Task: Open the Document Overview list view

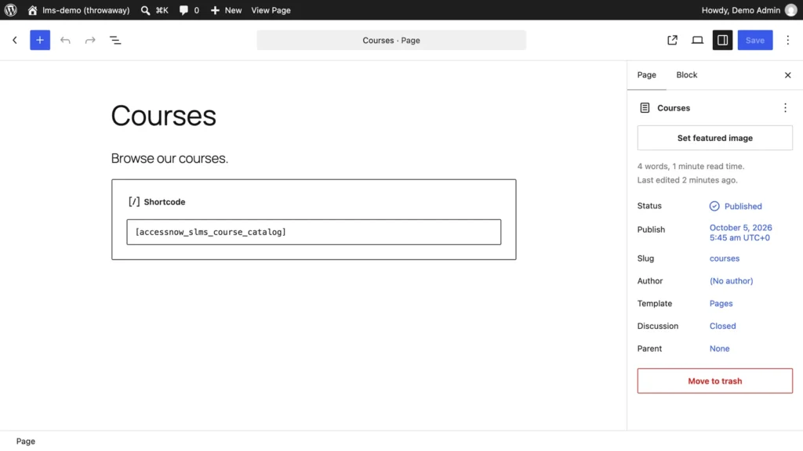Action: click(115, 40)
